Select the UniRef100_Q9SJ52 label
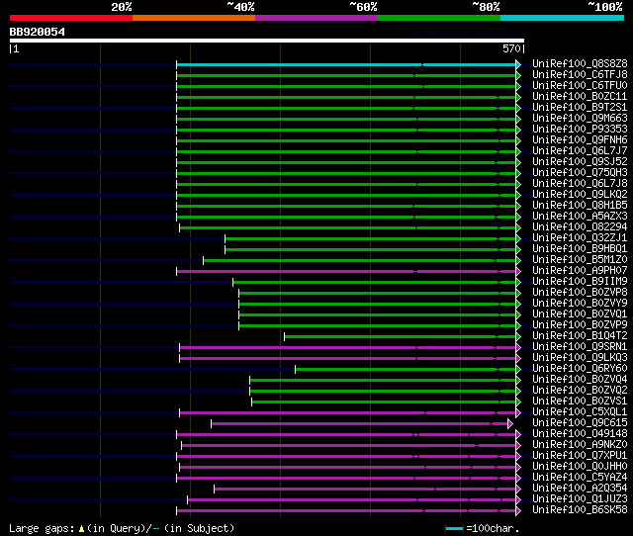 [580, 162]
